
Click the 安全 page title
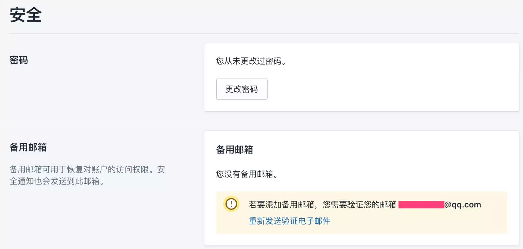(26, 15)
